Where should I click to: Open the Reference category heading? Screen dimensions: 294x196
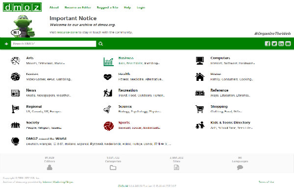(220, 90)
